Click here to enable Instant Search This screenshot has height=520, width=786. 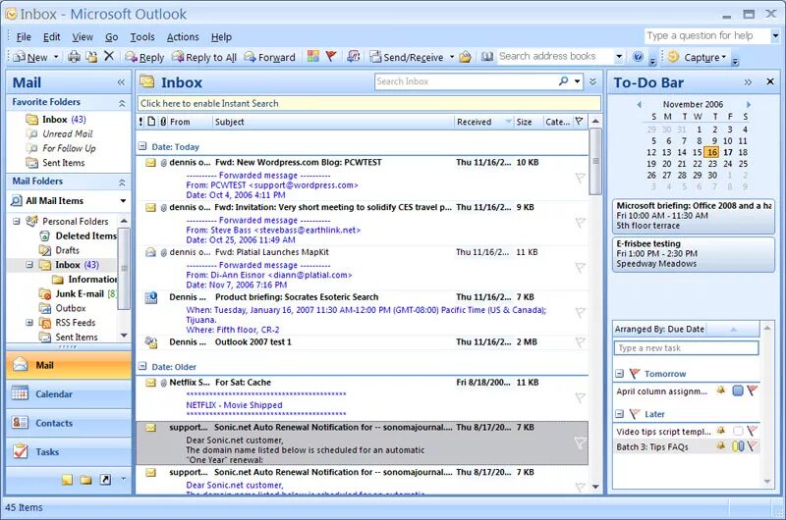click(x=369, y=104)
